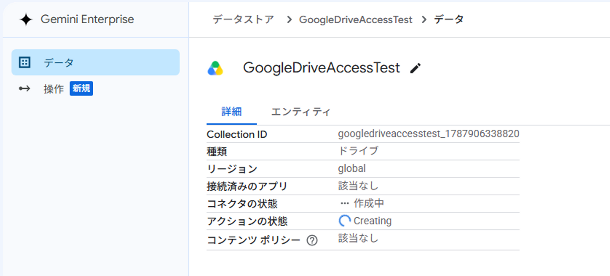Click the chevron after データストア breadcrumb
The height and width of the screenshot is (276, 610).
tap(289, 20)
